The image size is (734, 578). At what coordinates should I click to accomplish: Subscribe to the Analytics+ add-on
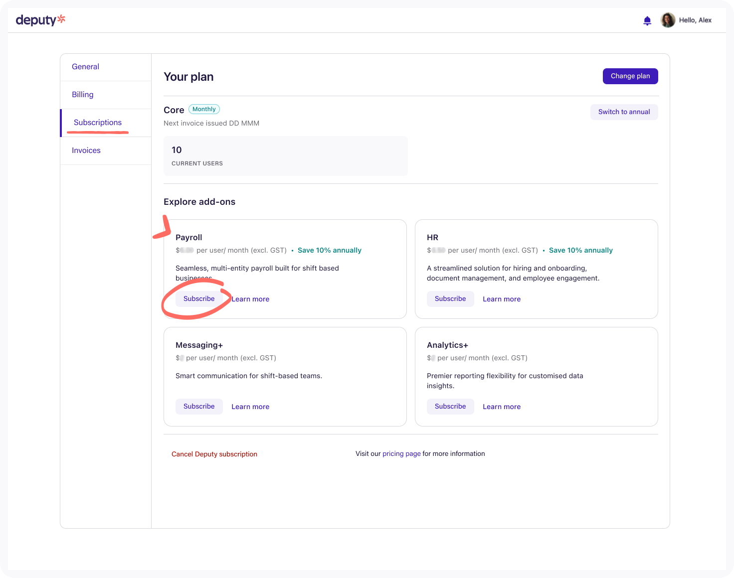point(450,407)
